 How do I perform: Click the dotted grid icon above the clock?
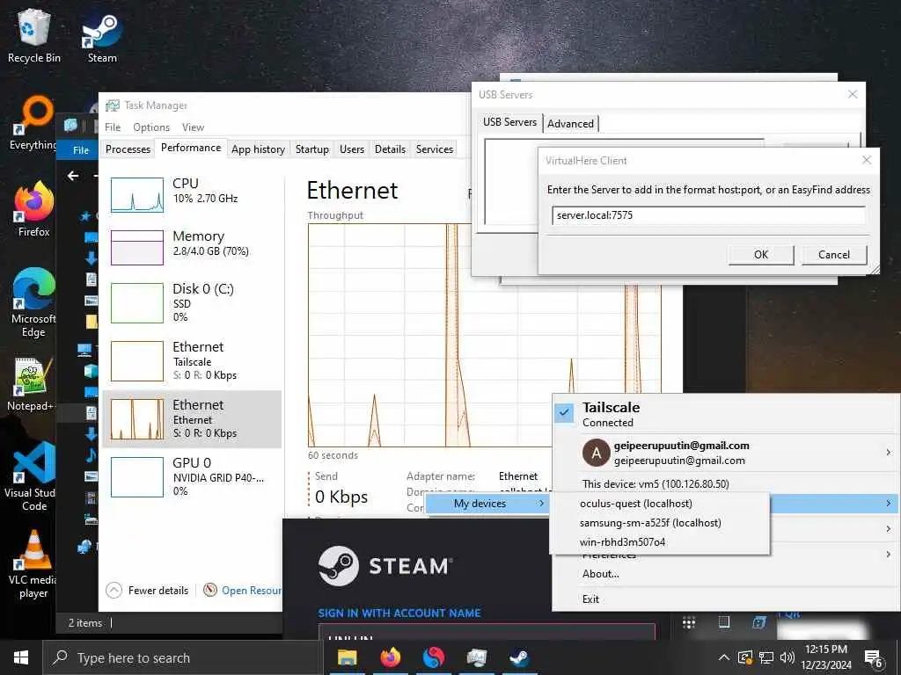tap(688, 622)
